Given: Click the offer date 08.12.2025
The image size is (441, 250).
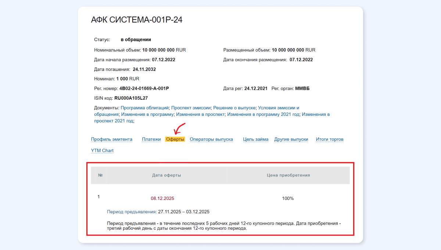Looking at the screenshot, I should point(162,199).
